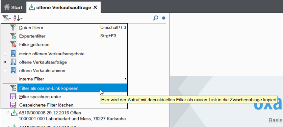This screenshot has width=283, height=127.
Task: Select order AB16/000008 29.12.2016 Offen
Action: tap(50, 113)
